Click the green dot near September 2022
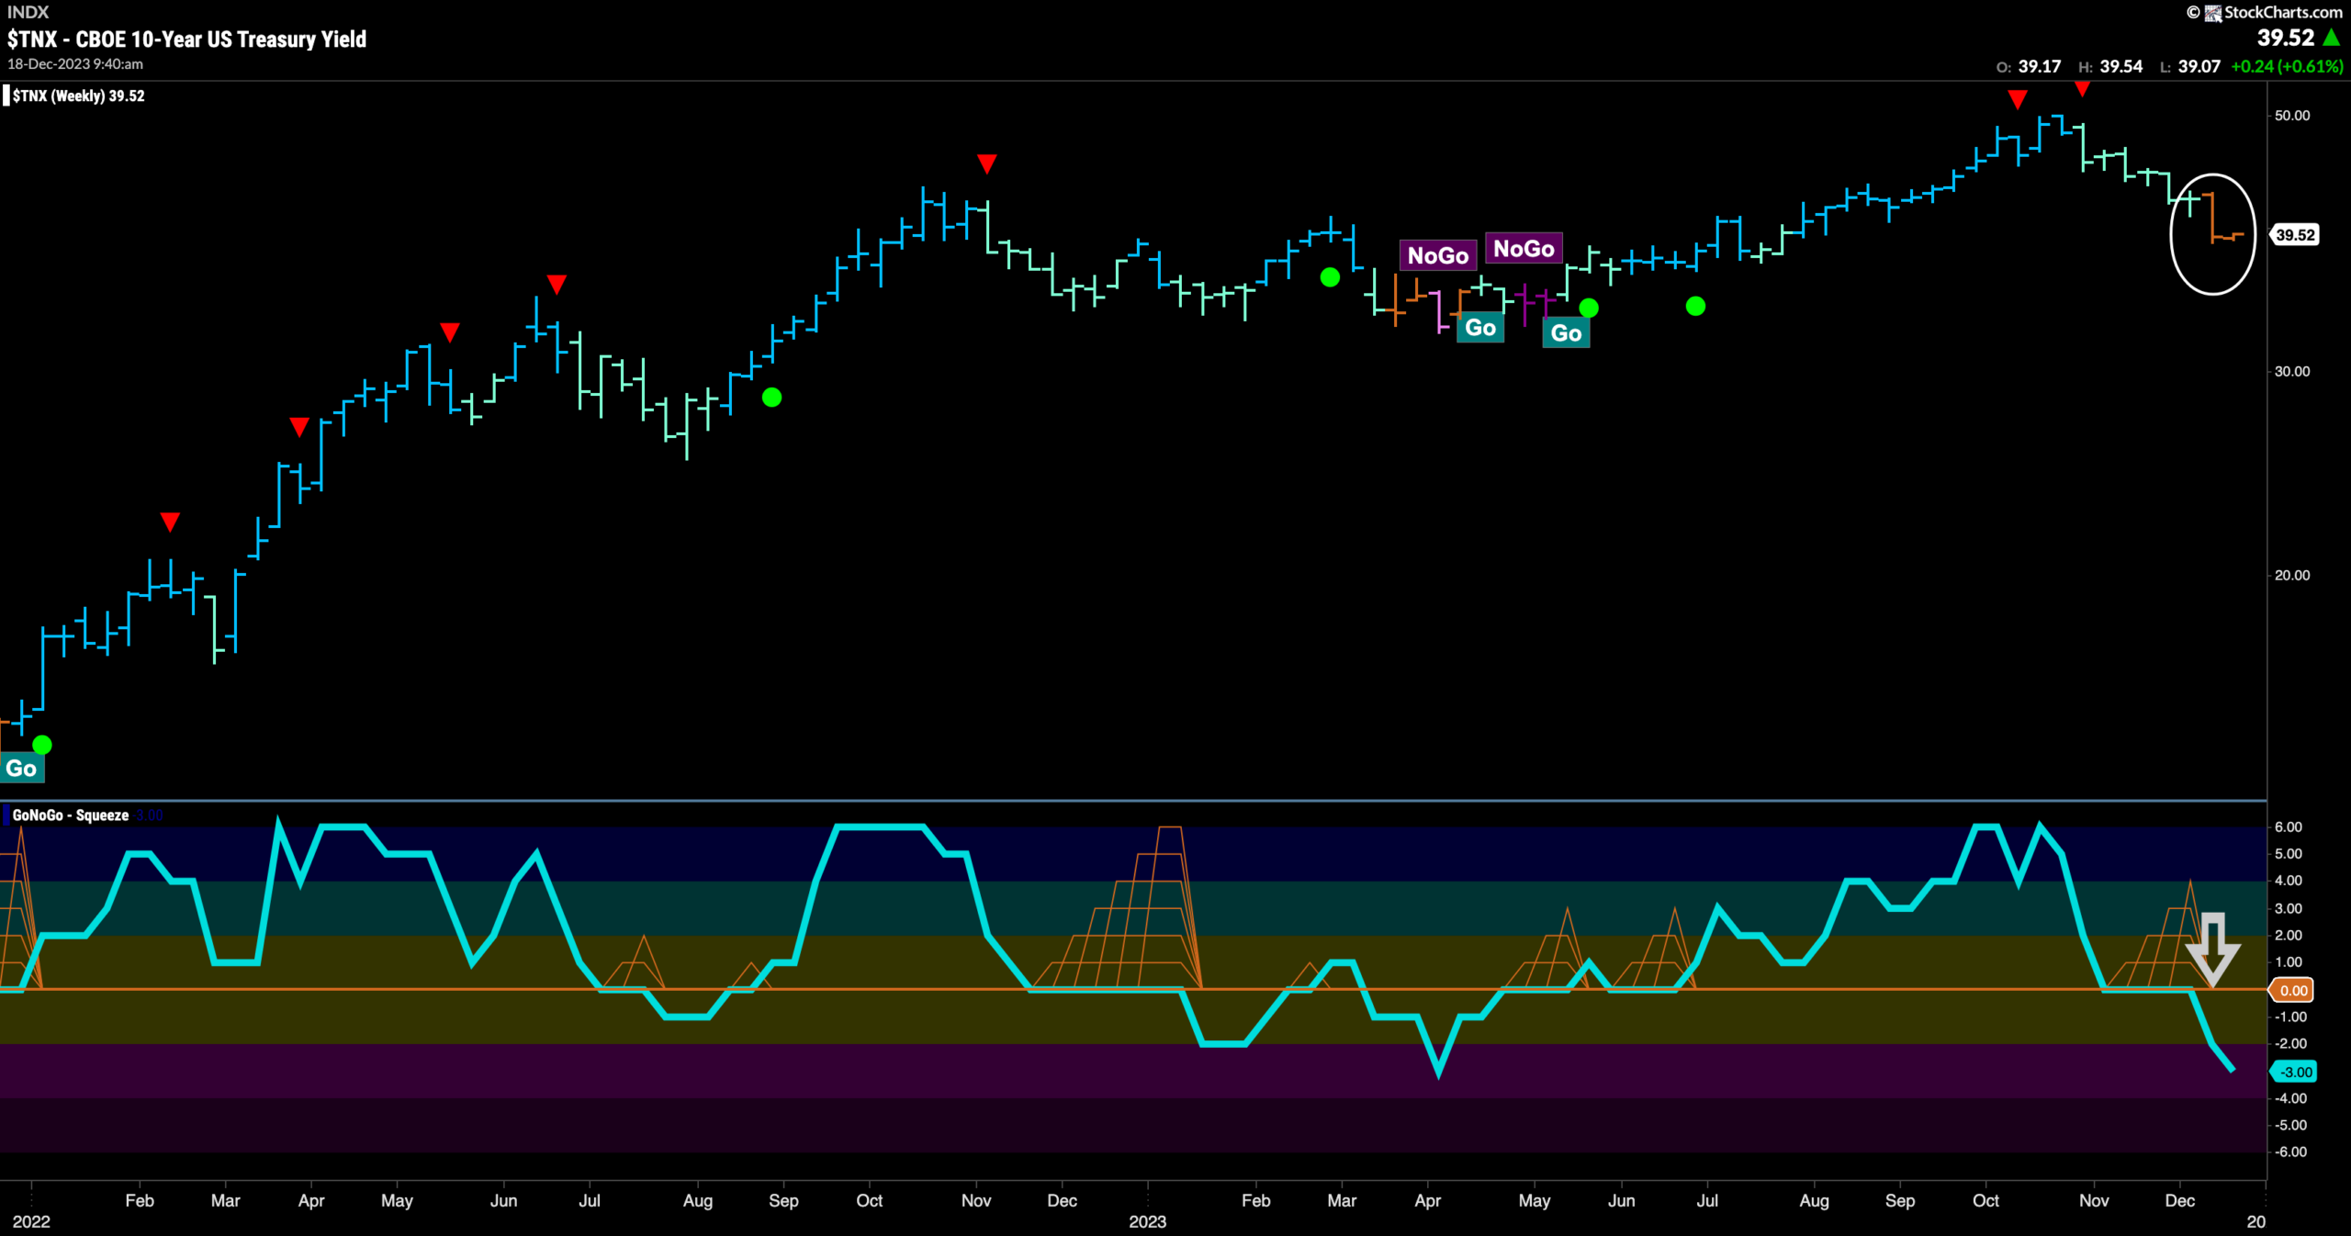 tap(772, 398)
